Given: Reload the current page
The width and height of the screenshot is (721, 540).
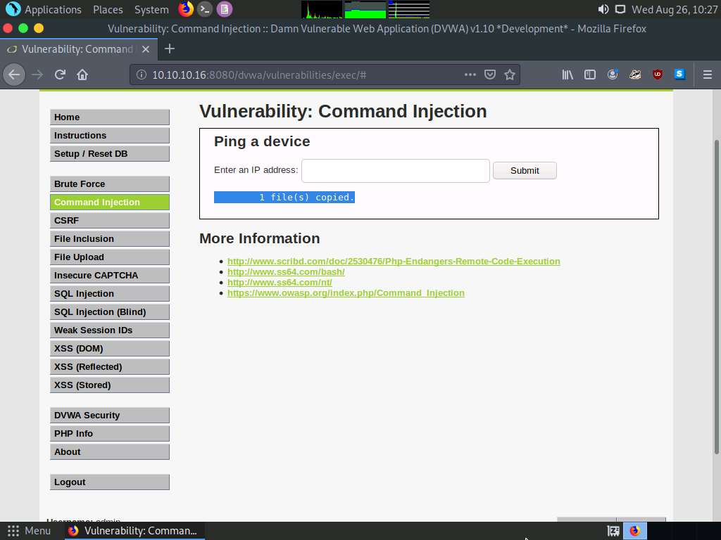Looking at the screenshot, I should (59, 74).
